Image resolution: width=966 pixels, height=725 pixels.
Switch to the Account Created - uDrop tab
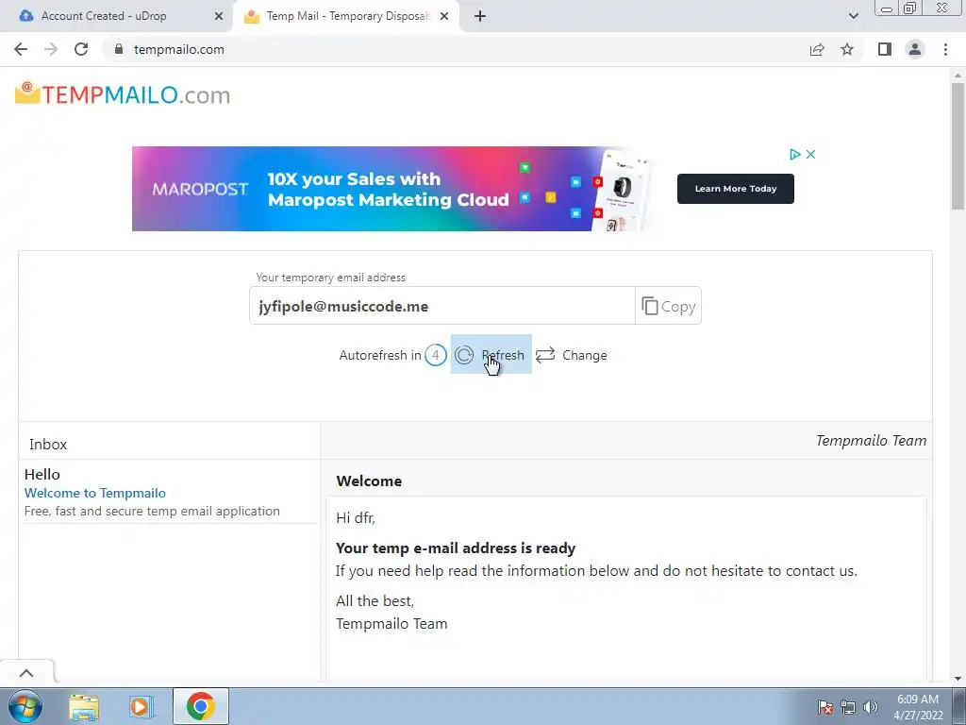tap(117, 16)
